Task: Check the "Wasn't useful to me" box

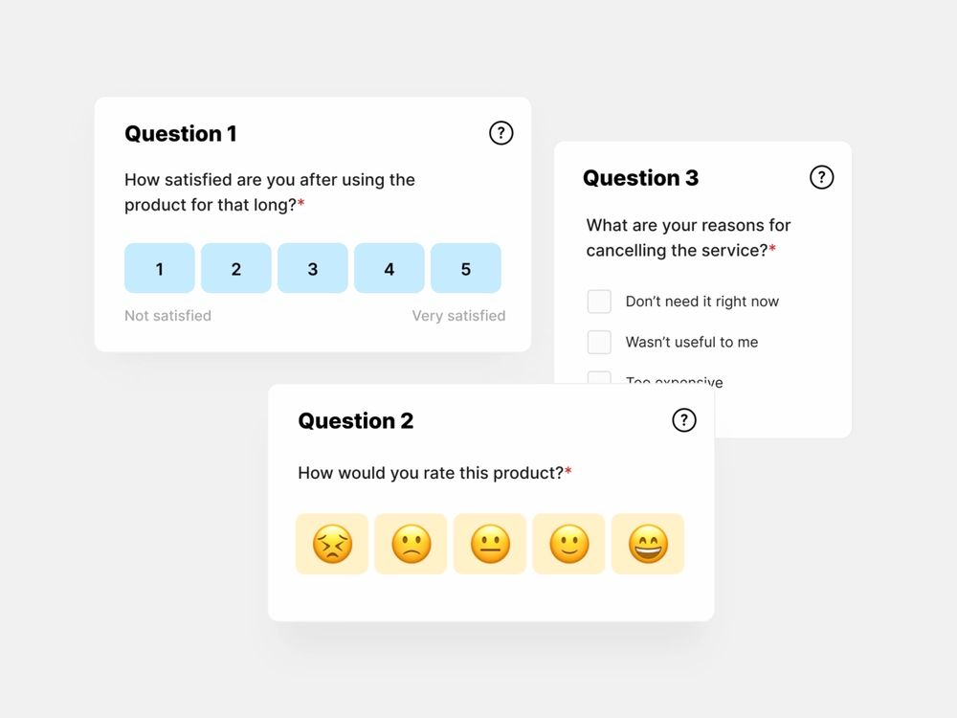Action: pyautogui.click(x=599, y=342)
